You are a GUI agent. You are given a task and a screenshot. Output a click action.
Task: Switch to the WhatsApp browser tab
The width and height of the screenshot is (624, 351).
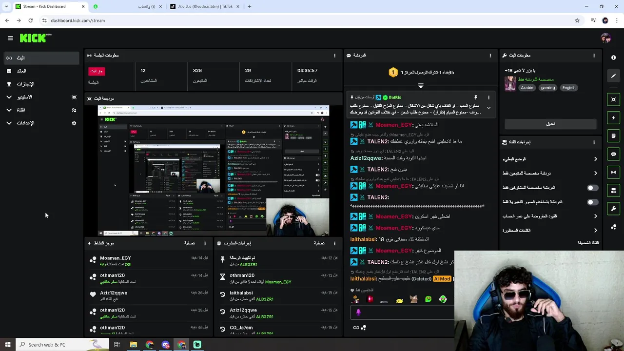[127, 7]
